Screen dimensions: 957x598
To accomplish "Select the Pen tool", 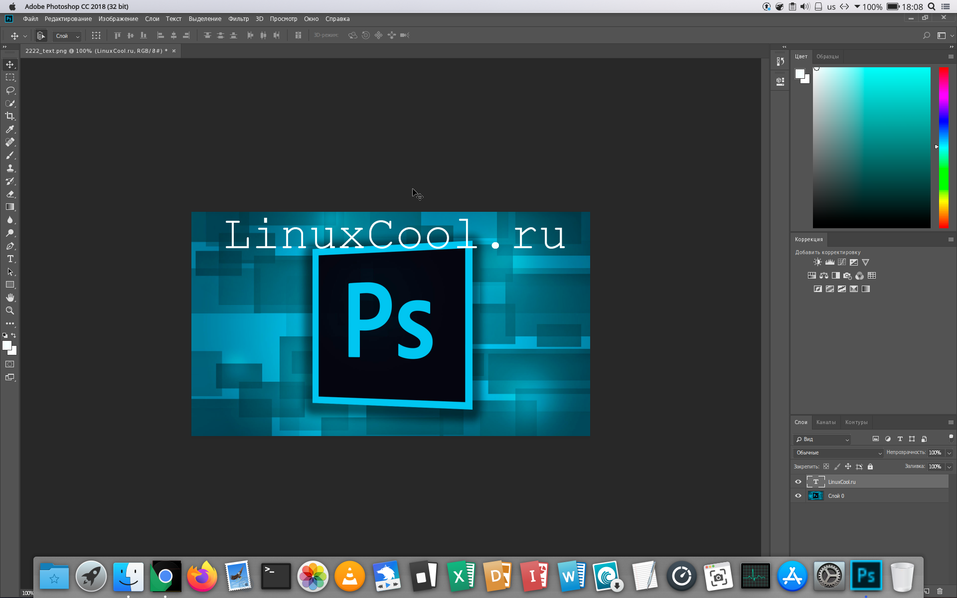I will pyautogui.click(x=10, y=246).
